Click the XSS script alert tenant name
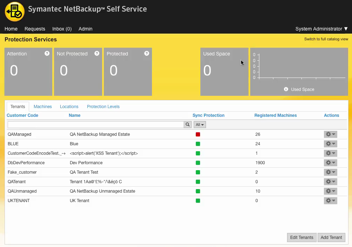The width and height of the screenshot is (352, 247). pos(104,153)
